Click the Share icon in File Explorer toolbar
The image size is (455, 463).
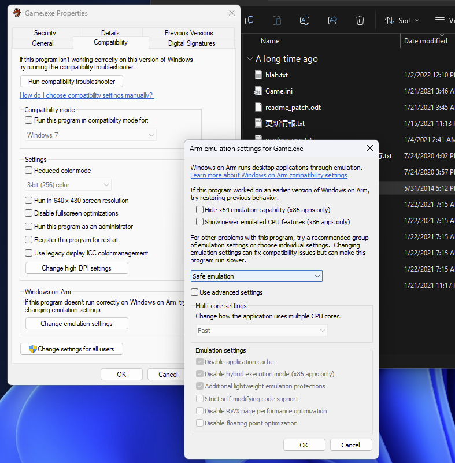pos(332,20)
